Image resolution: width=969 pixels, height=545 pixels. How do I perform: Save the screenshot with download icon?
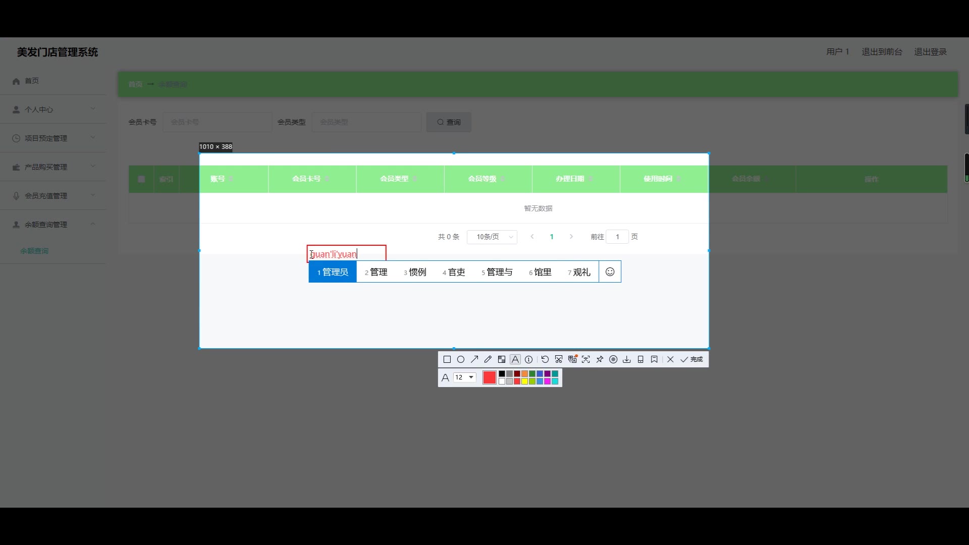click(x=627, y=359)
